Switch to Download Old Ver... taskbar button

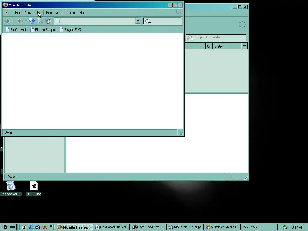112,227
